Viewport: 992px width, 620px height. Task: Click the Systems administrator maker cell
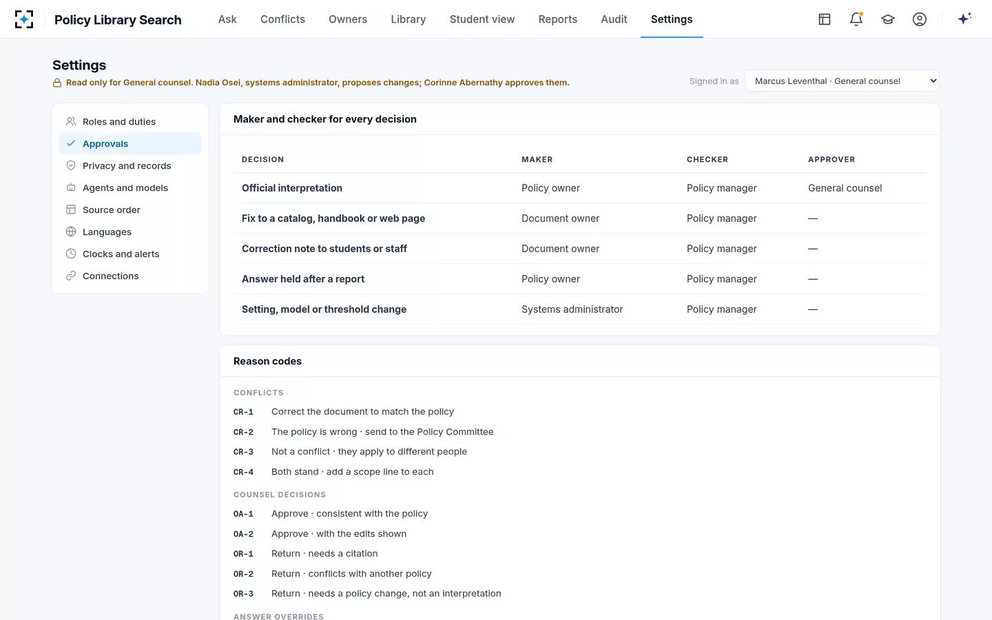coord(572,309)
